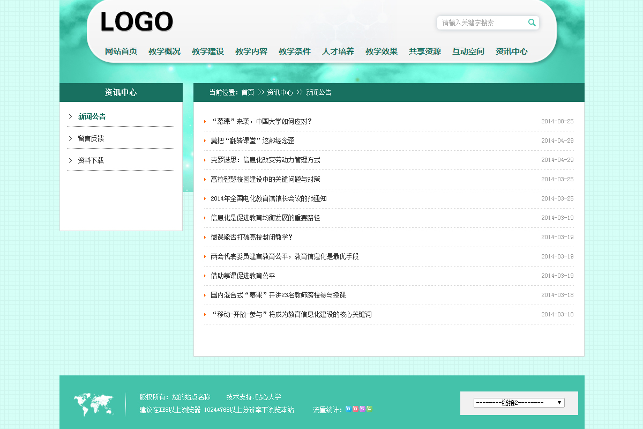Go to 教学概况 in navigation bar
The width and height of the screenshot is (643, 429).
(164, 51)
